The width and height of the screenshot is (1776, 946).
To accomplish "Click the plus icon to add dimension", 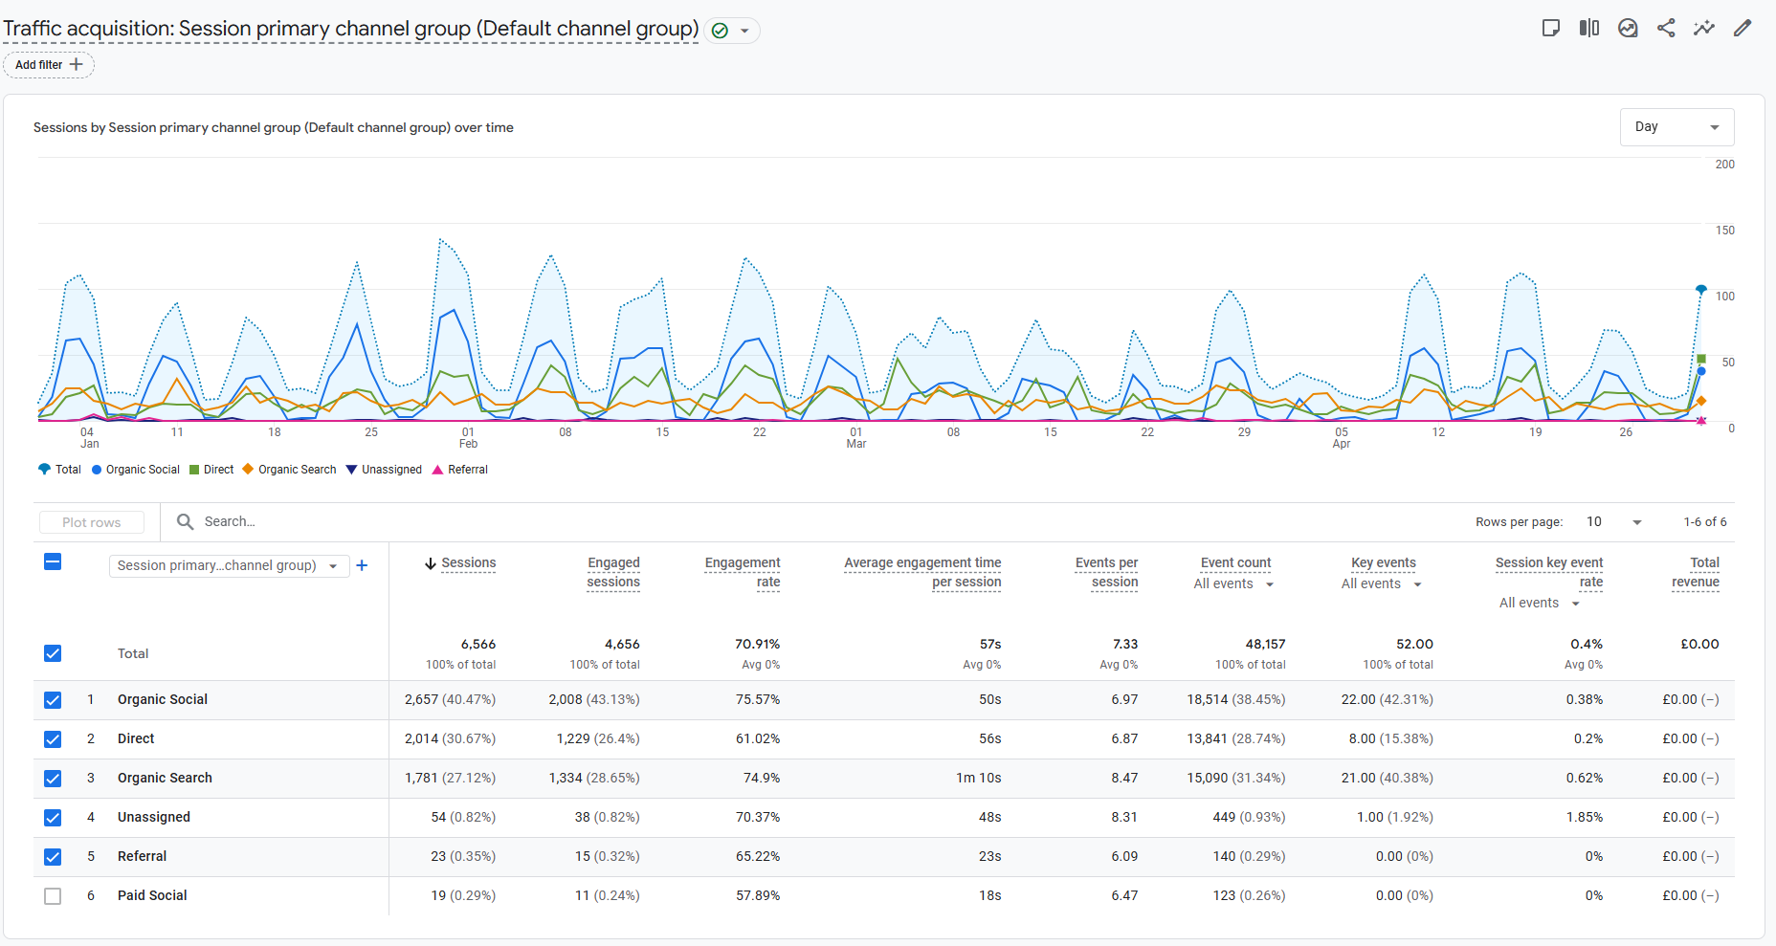I will pyautogui.click(x=362, y=565).
